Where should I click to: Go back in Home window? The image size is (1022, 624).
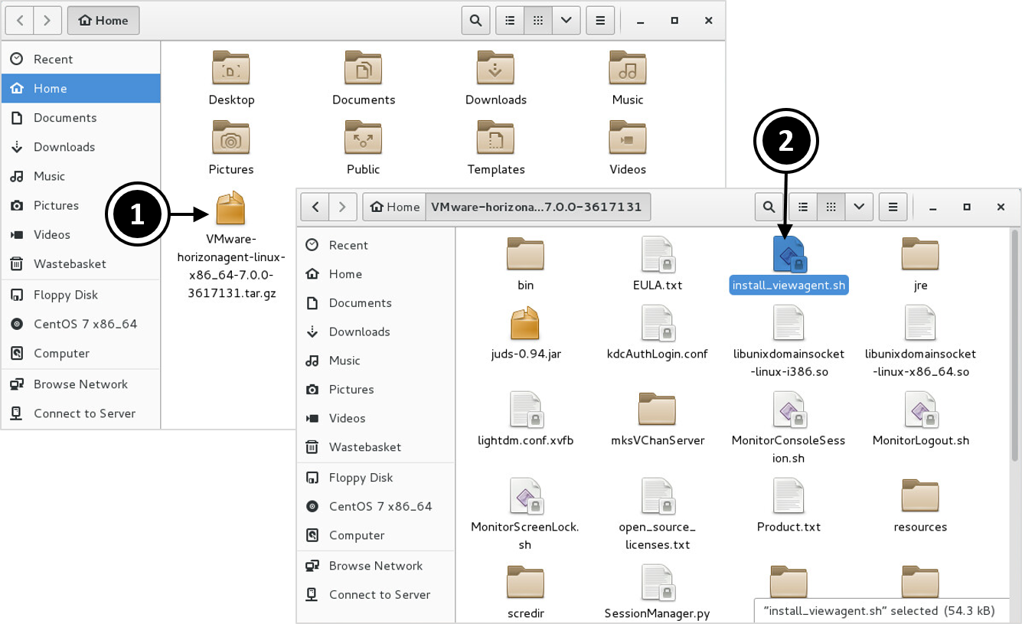(19, 21)
